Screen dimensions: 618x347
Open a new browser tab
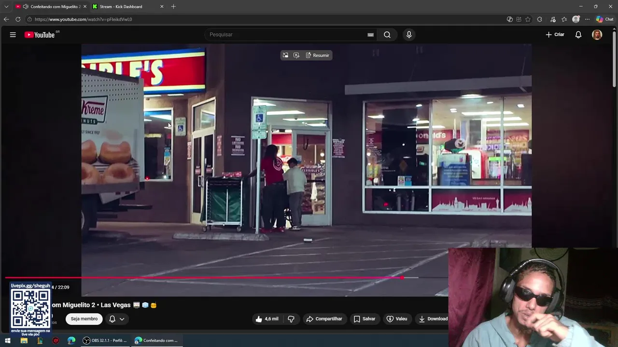click(x=173, y=7)
